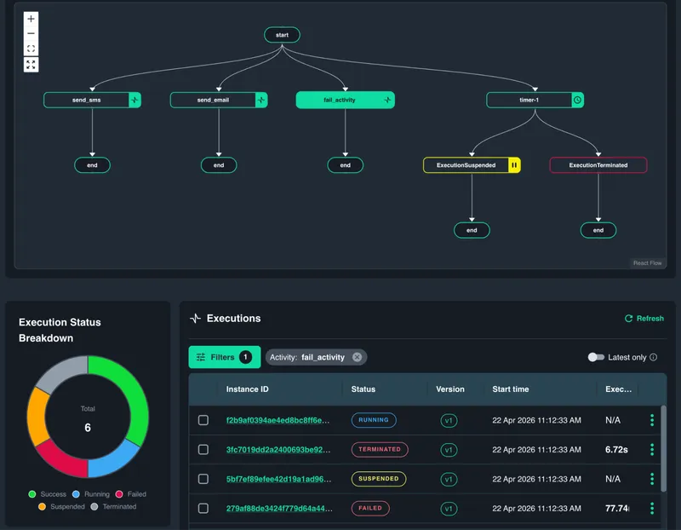Click the zoom out minus button
681x530 pixels.
(31, 34)
